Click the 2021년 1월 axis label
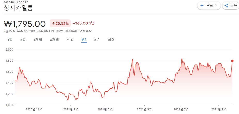Viewport: 239px width, 114px height. [x=71, y=109]
